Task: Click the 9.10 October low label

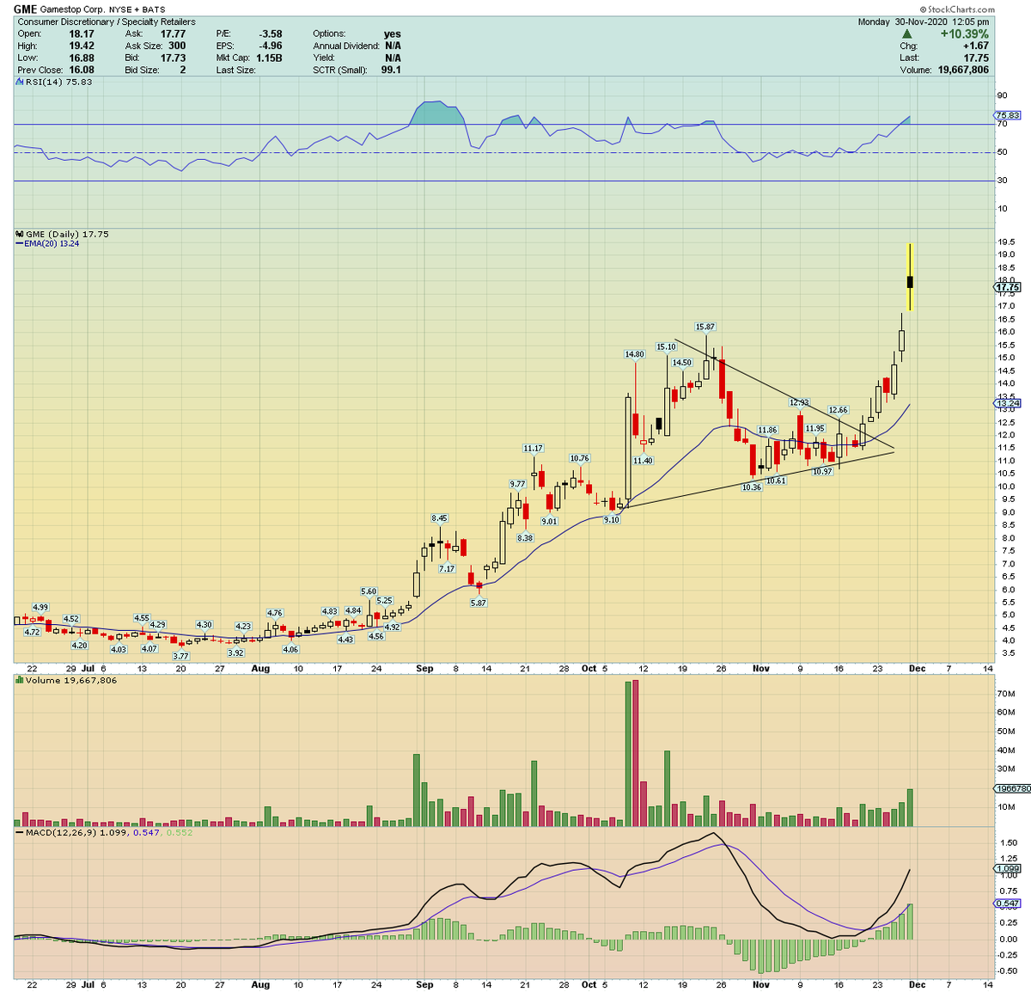Action: click(611, 519)
